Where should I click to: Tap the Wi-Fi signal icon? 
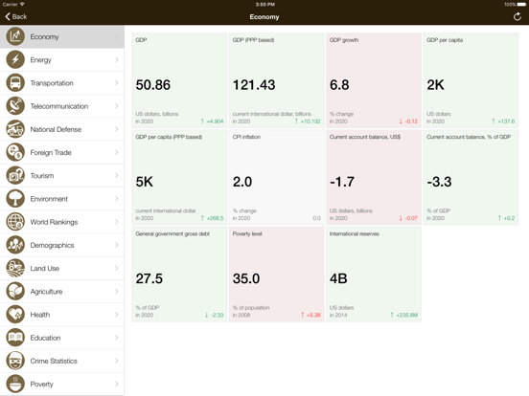click(x=22, y=4)
